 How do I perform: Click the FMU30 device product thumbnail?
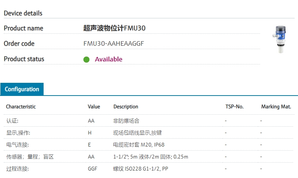pos(280,39)
